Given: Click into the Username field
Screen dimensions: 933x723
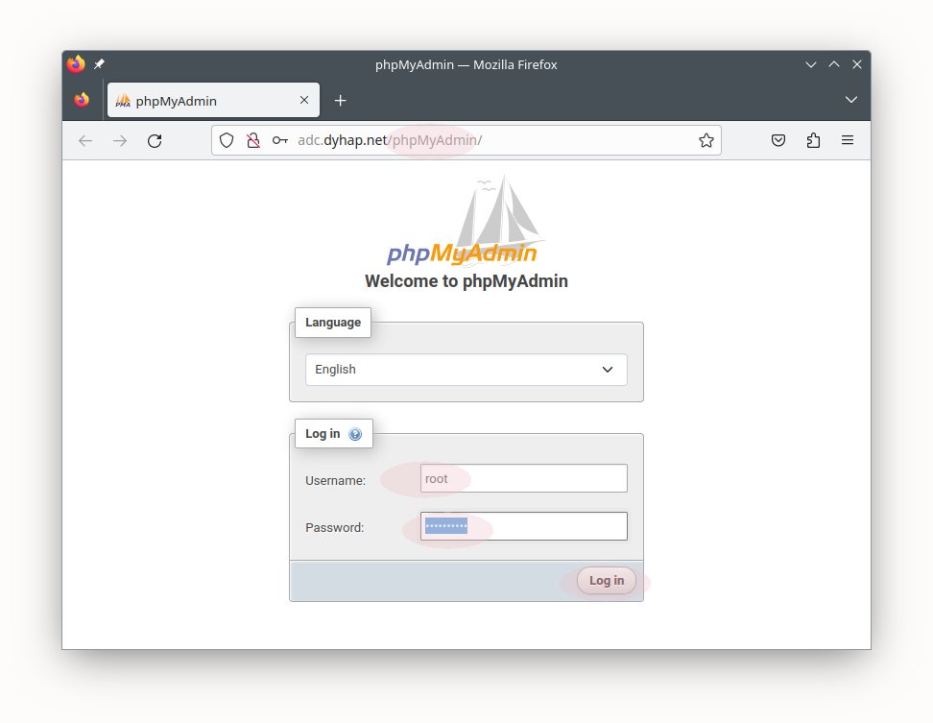Looking at the screenshot, I should pyautogui.click(x=524, y=478).
